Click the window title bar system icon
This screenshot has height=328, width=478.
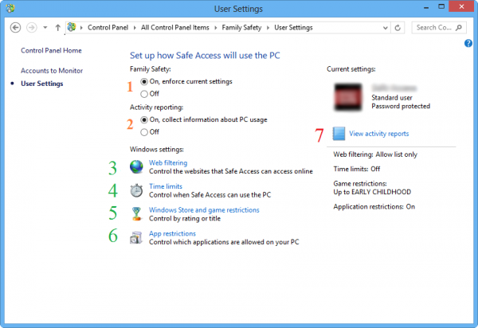point(10,8)
